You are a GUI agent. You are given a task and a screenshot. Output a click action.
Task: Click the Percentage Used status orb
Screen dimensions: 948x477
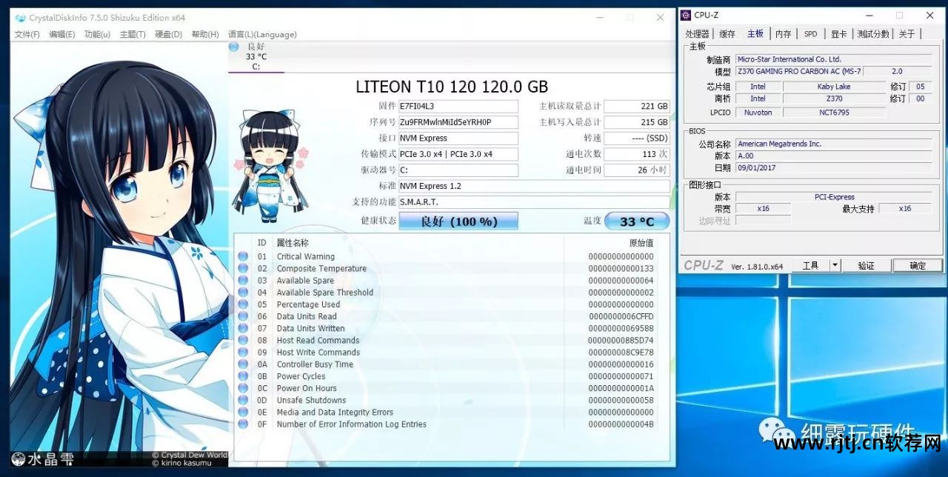point(243,304)
